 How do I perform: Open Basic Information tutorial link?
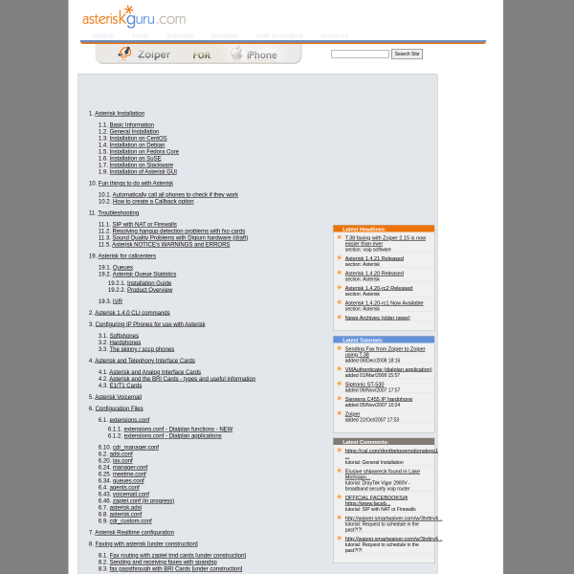click(132, 124)
